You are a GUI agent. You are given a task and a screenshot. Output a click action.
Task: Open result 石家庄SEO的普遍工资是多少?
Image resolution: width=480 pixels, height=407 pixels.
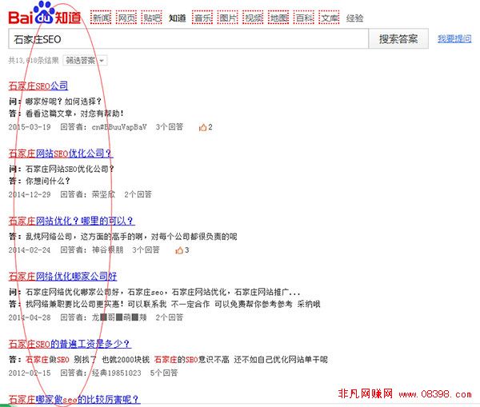(70, 345)
